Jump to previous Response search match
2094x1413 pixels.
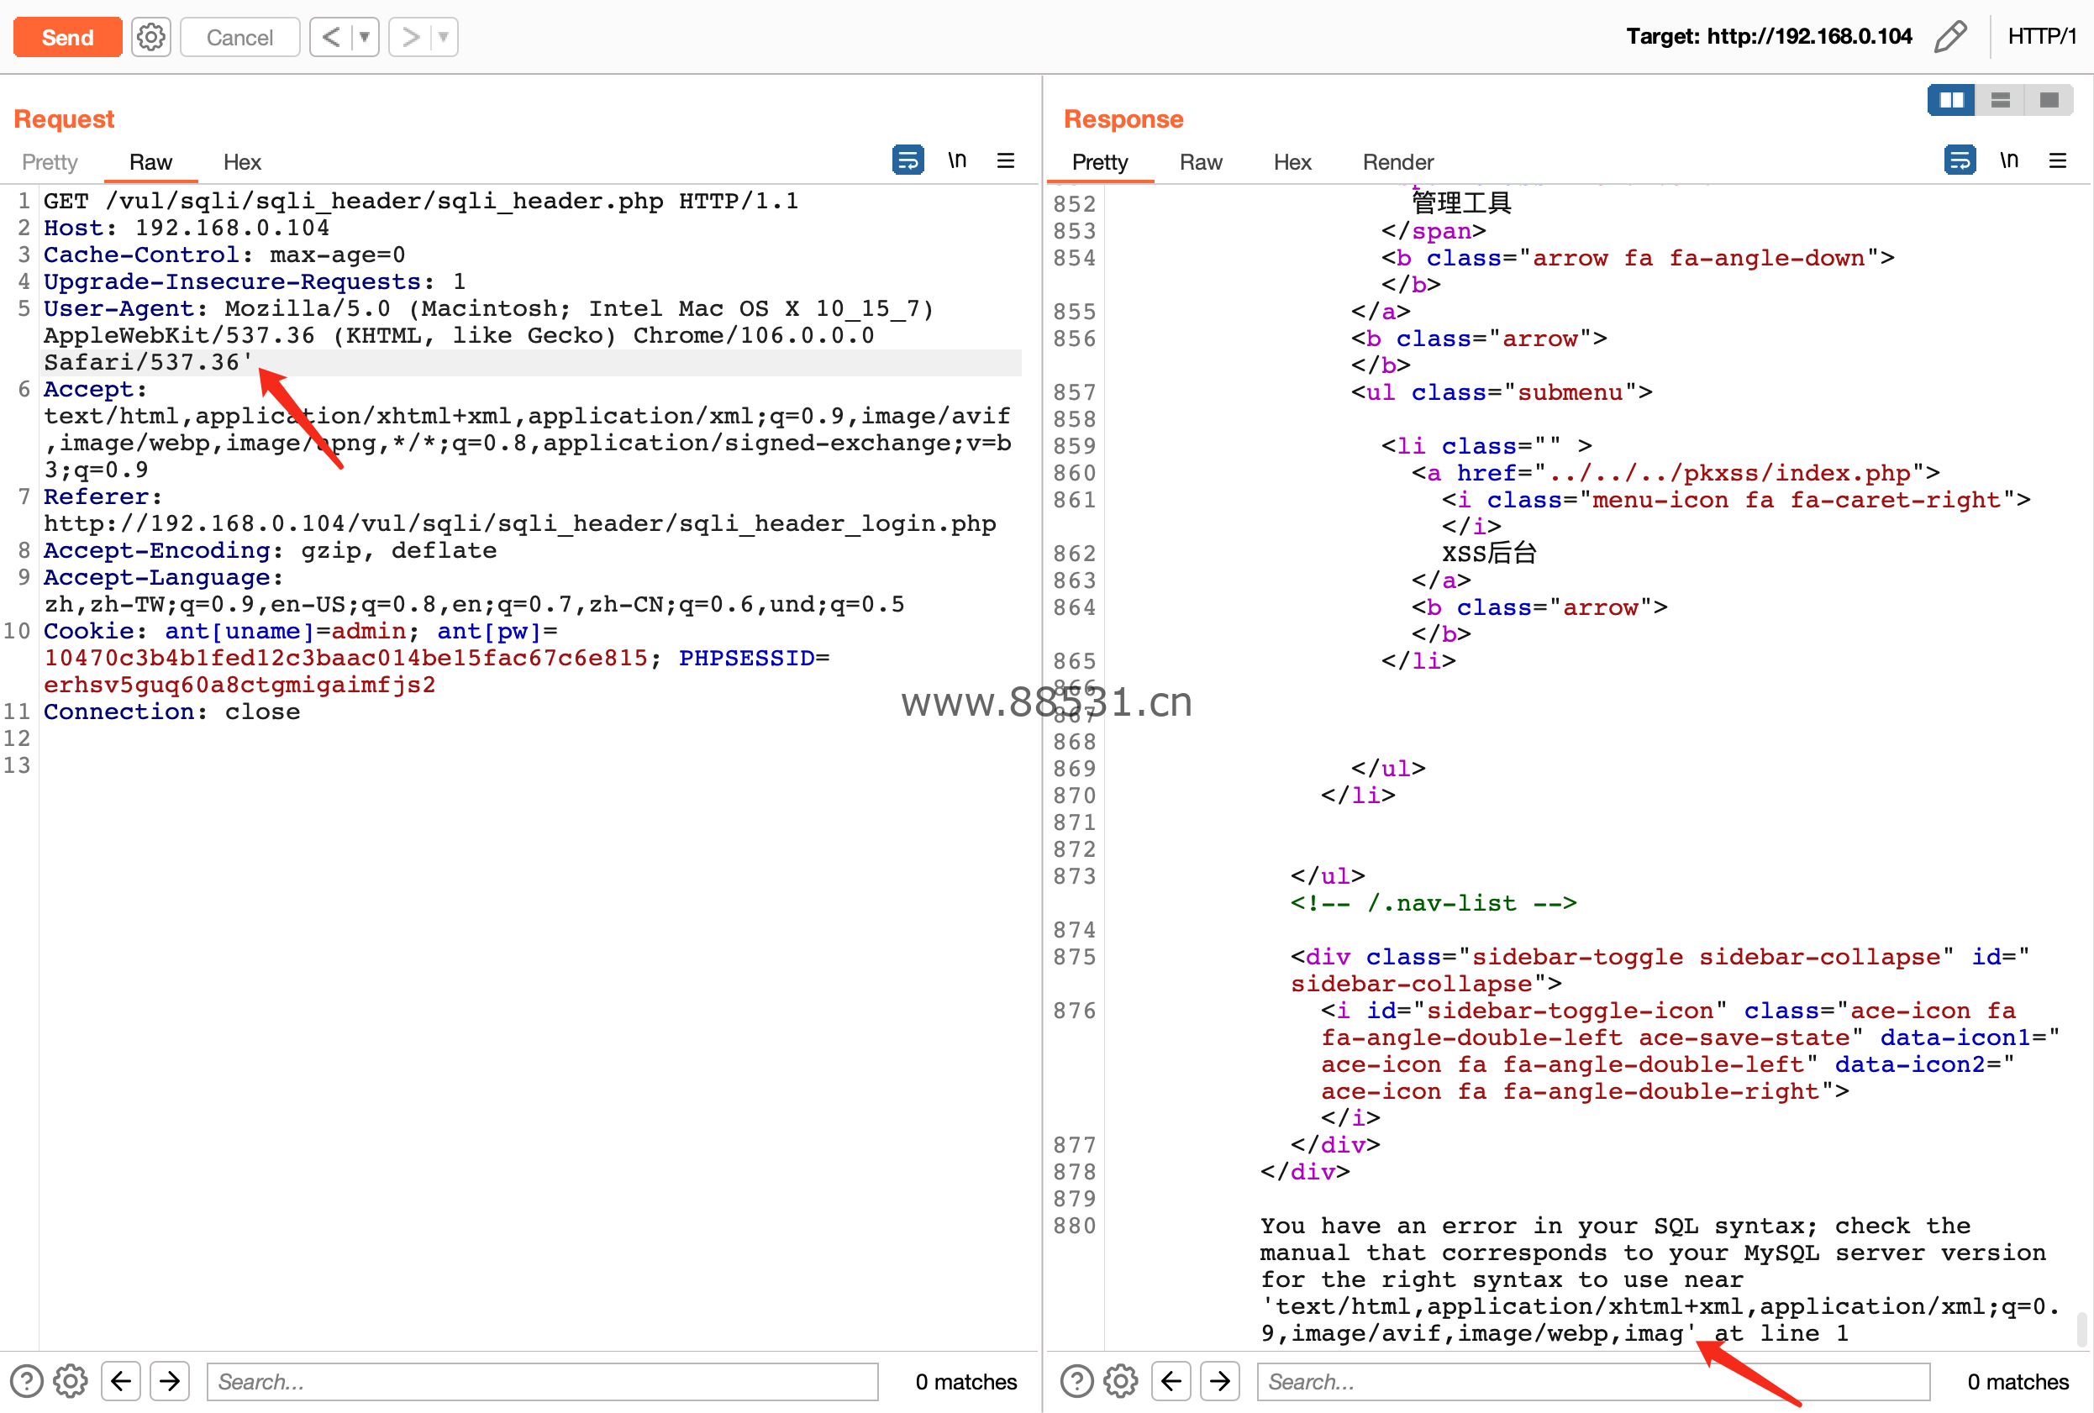point(1171,1381)
